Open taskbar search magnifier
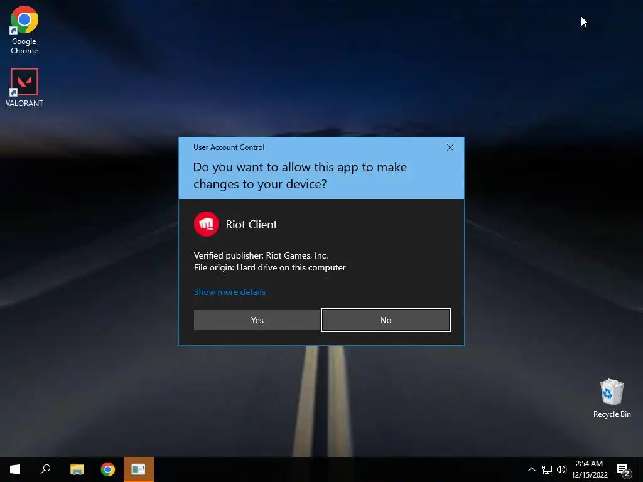This screenshot has height=482, width=643. tap(45, 469)
